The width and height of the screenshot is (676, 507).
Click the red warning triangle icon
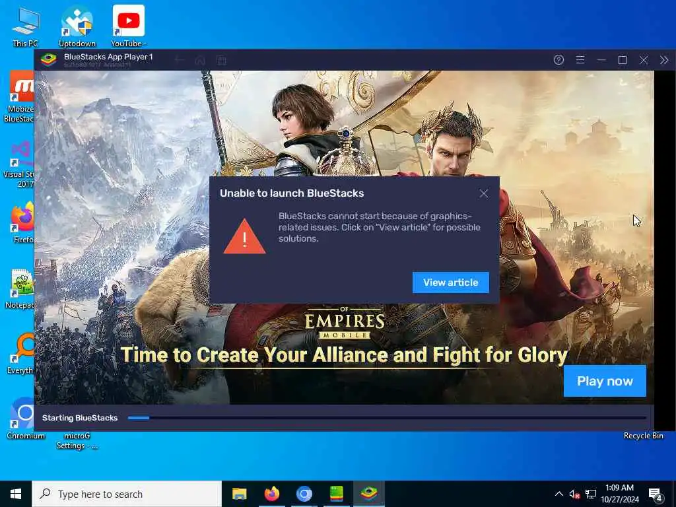(x=244, y=236)
